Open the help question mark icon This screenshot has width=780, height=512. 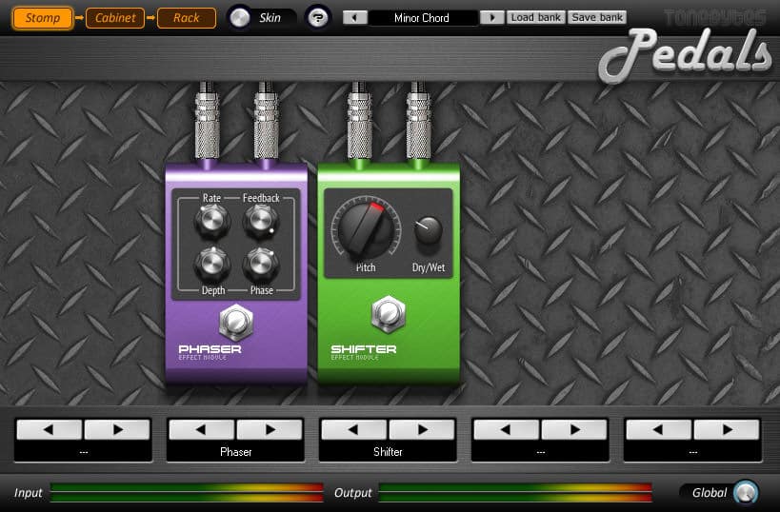pyautogui.click(x=317, y=18)
